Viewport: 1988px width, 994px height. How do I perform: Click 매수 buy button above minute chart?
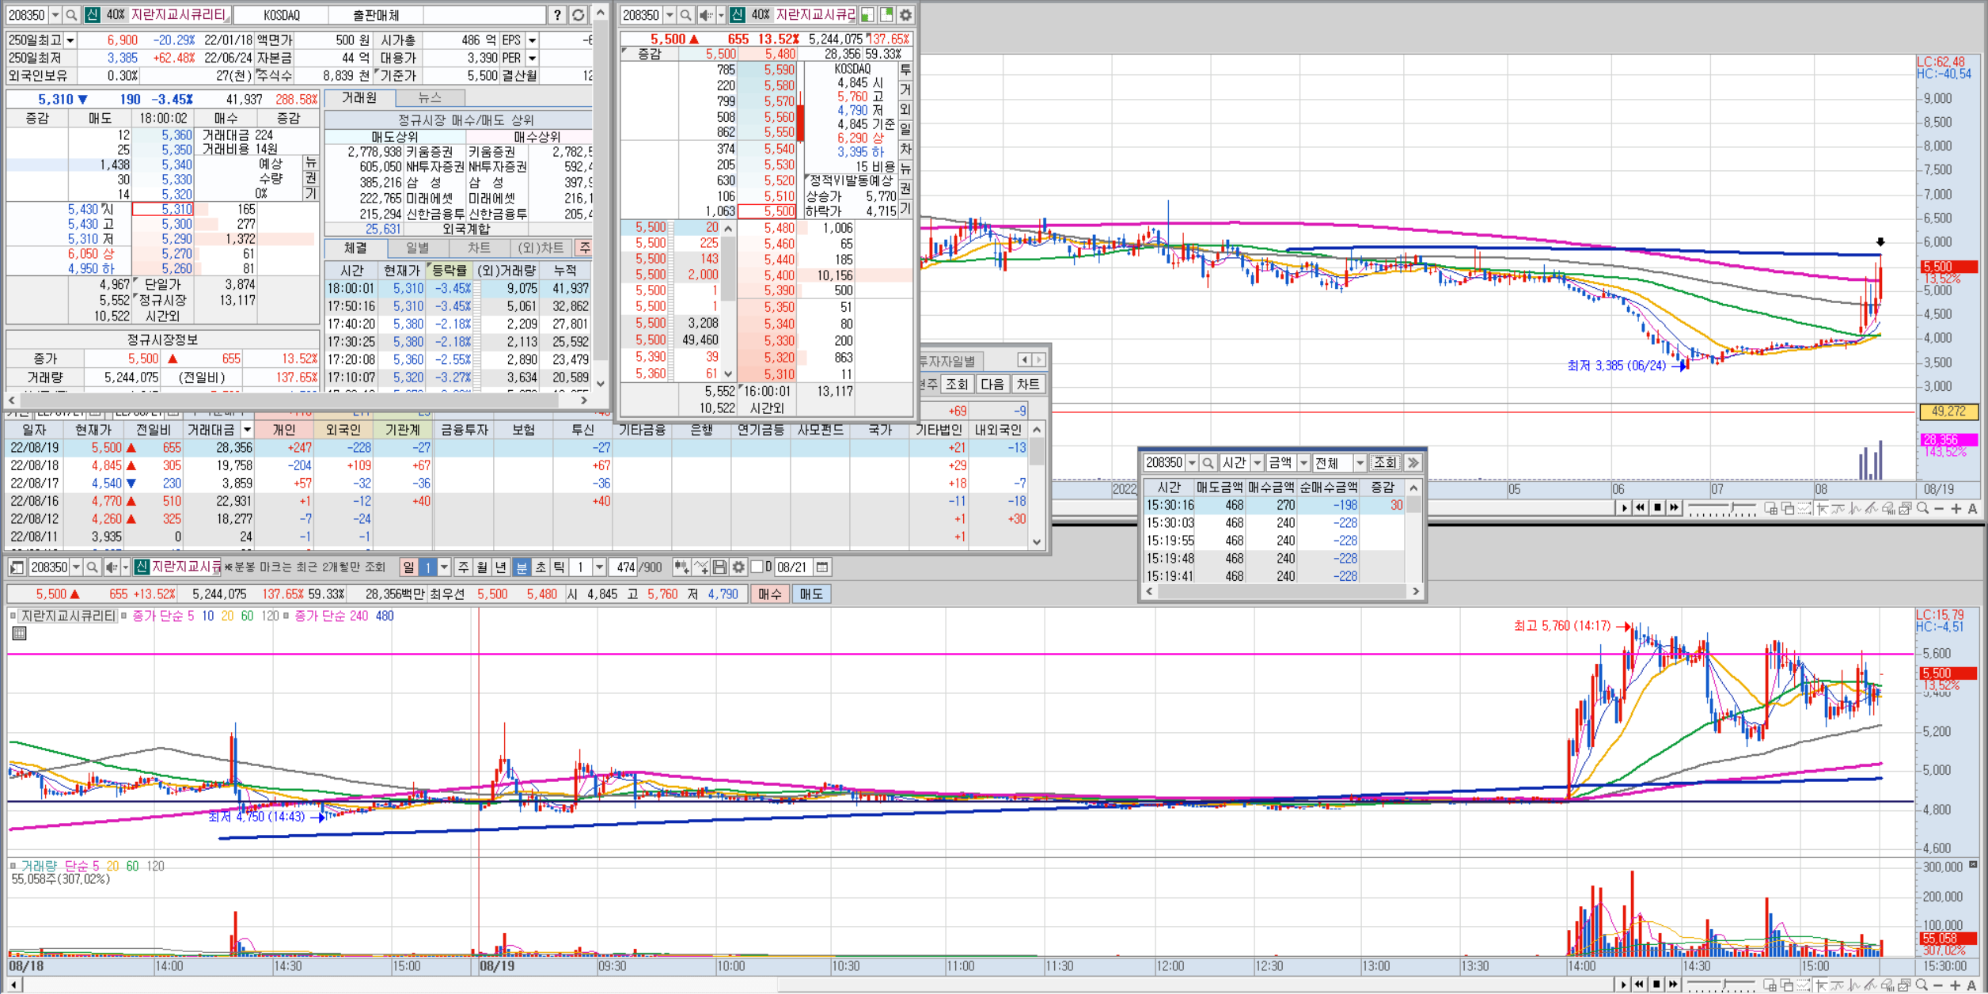[x=769, y=594]
